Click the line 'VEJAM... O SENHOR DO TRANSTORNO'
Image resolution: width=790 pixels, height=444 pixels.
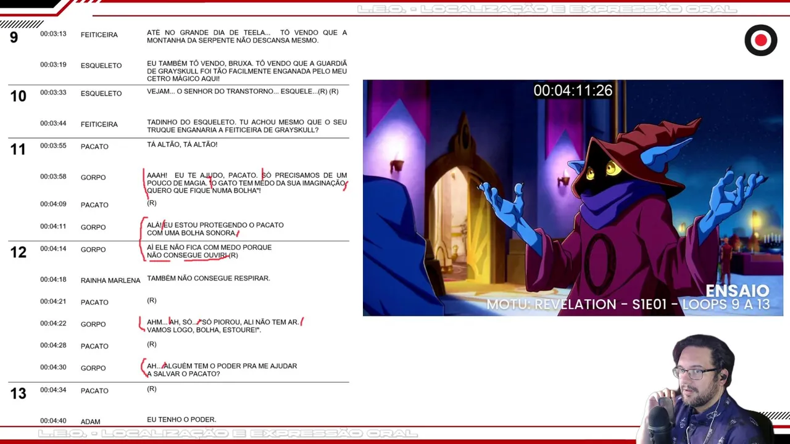click(243, 92)
